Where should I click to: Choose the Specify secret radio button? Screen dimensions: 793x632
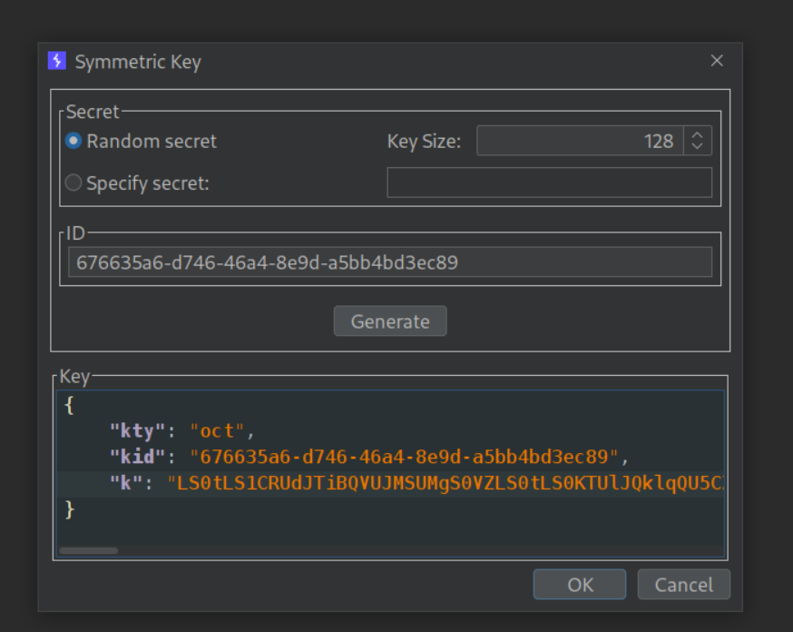[x=73, y=183]
